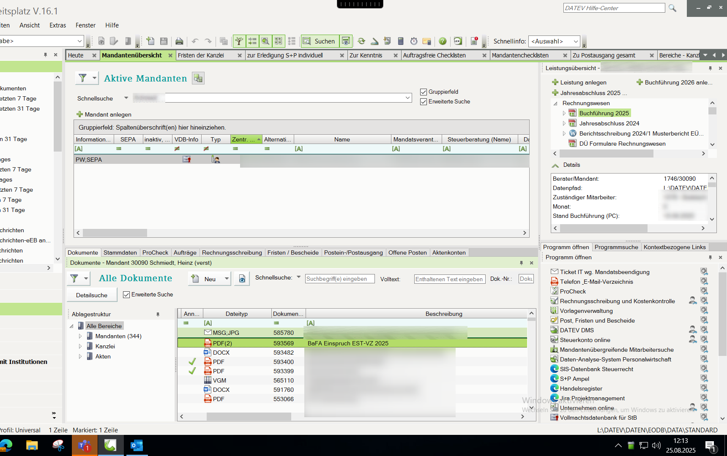
Task: Open the Extras menu
Action: [x=57, y=25]
